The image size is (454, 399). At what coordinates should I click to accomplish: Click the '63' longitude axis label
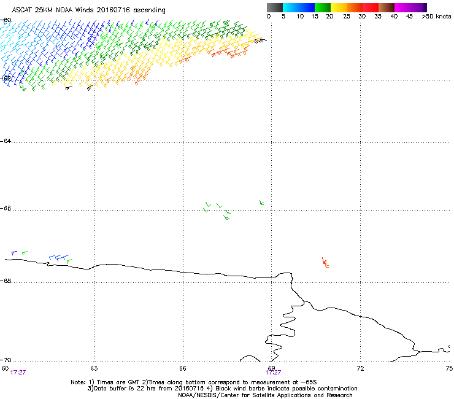click(94, 368)
